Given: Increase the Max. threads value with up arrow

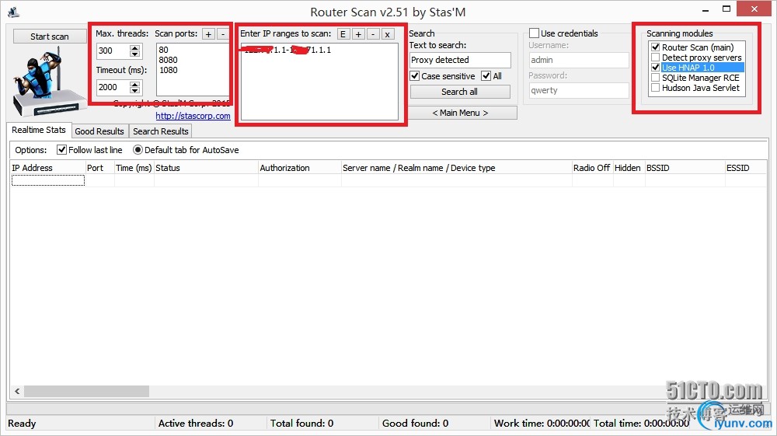Looking at the screenshot, I should (134, 47).
